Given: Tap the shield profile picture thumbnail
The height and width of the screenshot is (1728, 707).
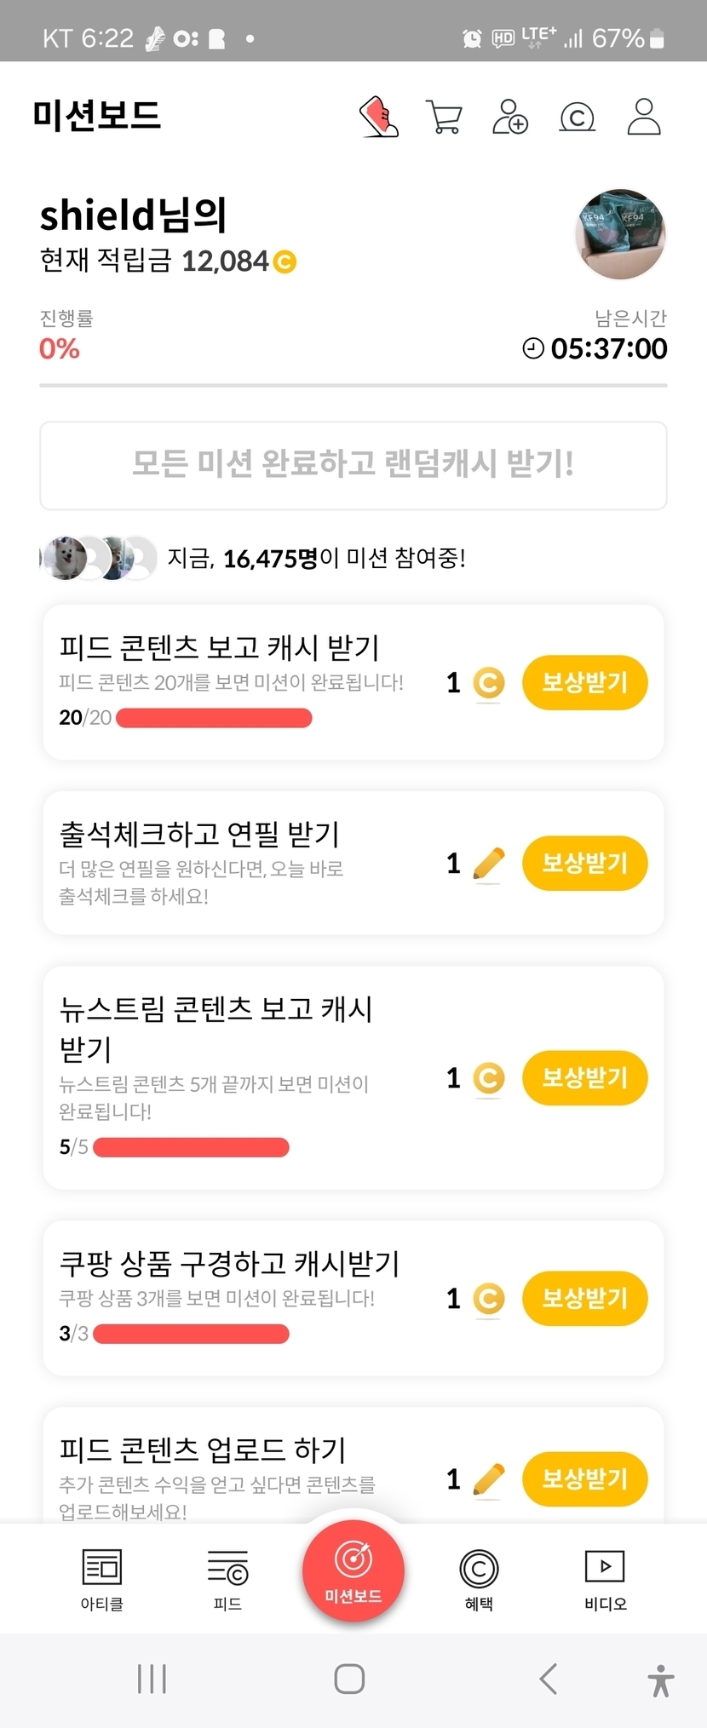Looking at the screenshot, I should [x=621, y=234].
